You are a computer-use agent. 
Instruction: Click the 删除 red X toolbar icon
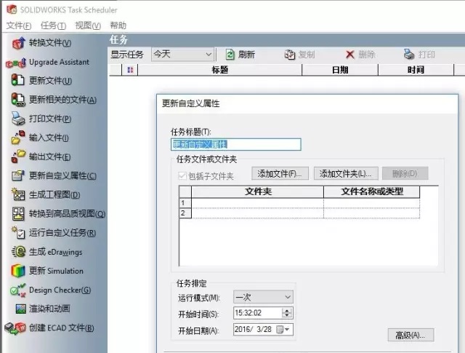click(x=350, y=55)
